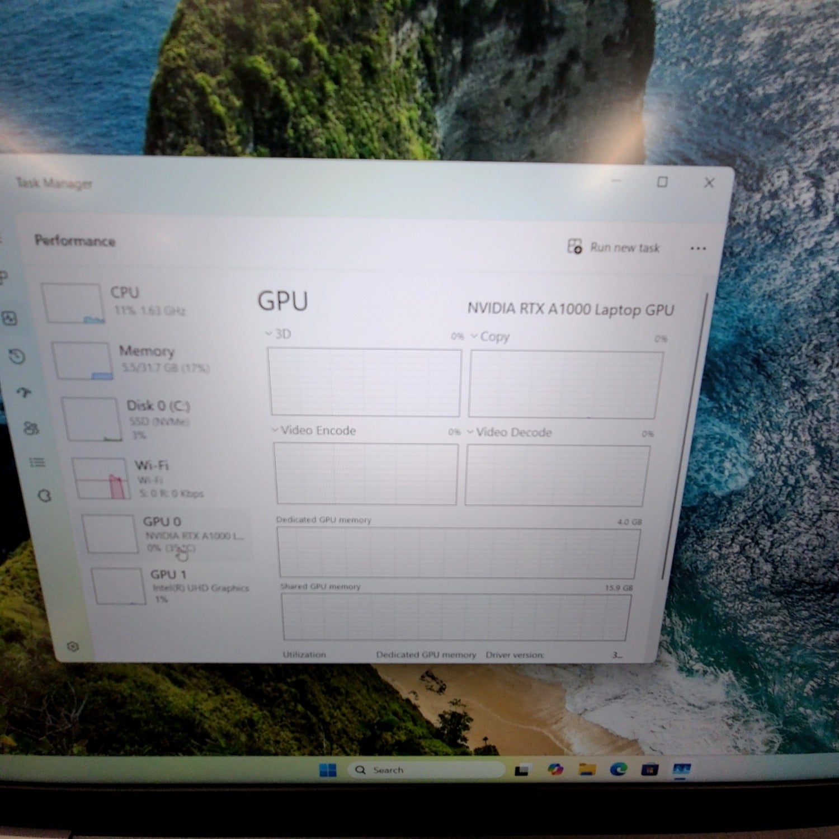Open the Startup apps page icon
This screenshot has height=839, width=839.
[23, 393]
